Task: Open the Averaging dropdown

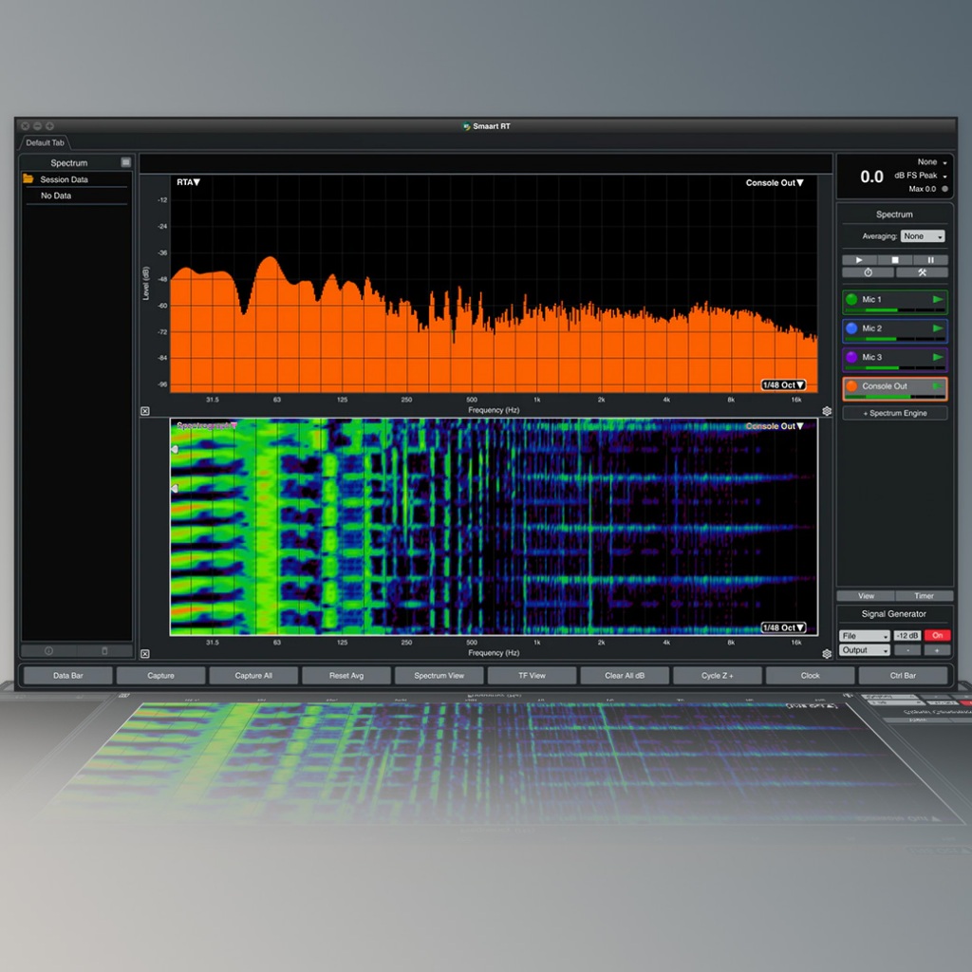Action: (923, 236)
